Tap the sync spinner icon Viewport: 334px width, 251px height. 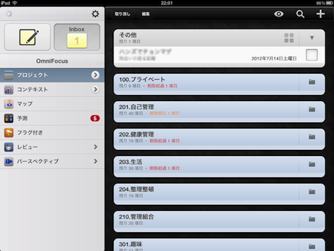point(9,14)
